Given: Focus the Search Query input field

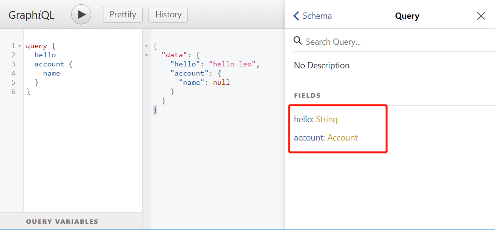Looking at the screenshot, I should [394, 41].
